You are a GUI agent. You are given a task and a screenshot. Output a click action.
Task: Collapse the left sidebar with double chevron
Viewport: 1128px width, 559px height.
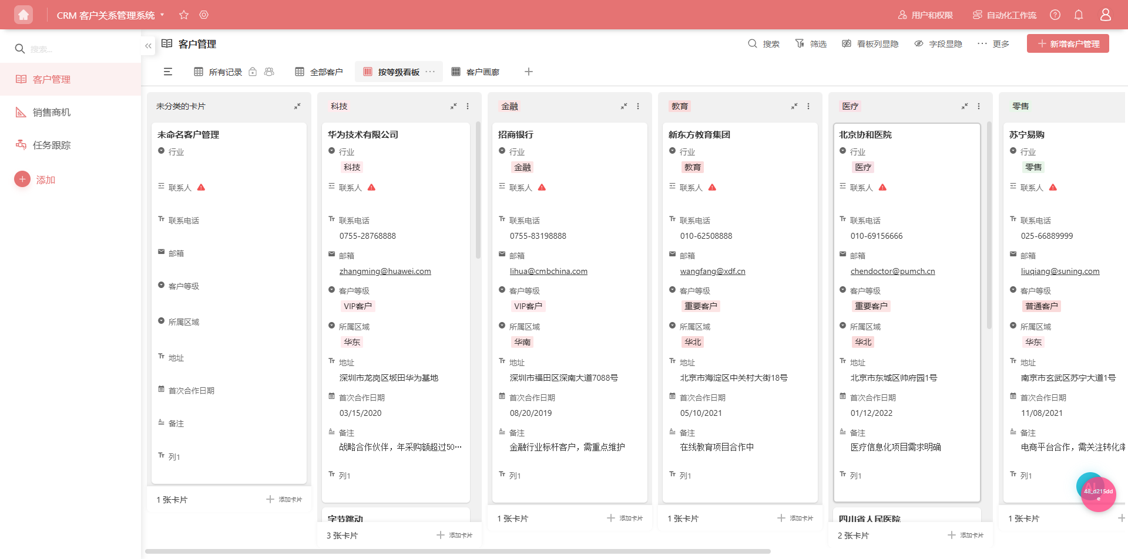coord(148,45)
